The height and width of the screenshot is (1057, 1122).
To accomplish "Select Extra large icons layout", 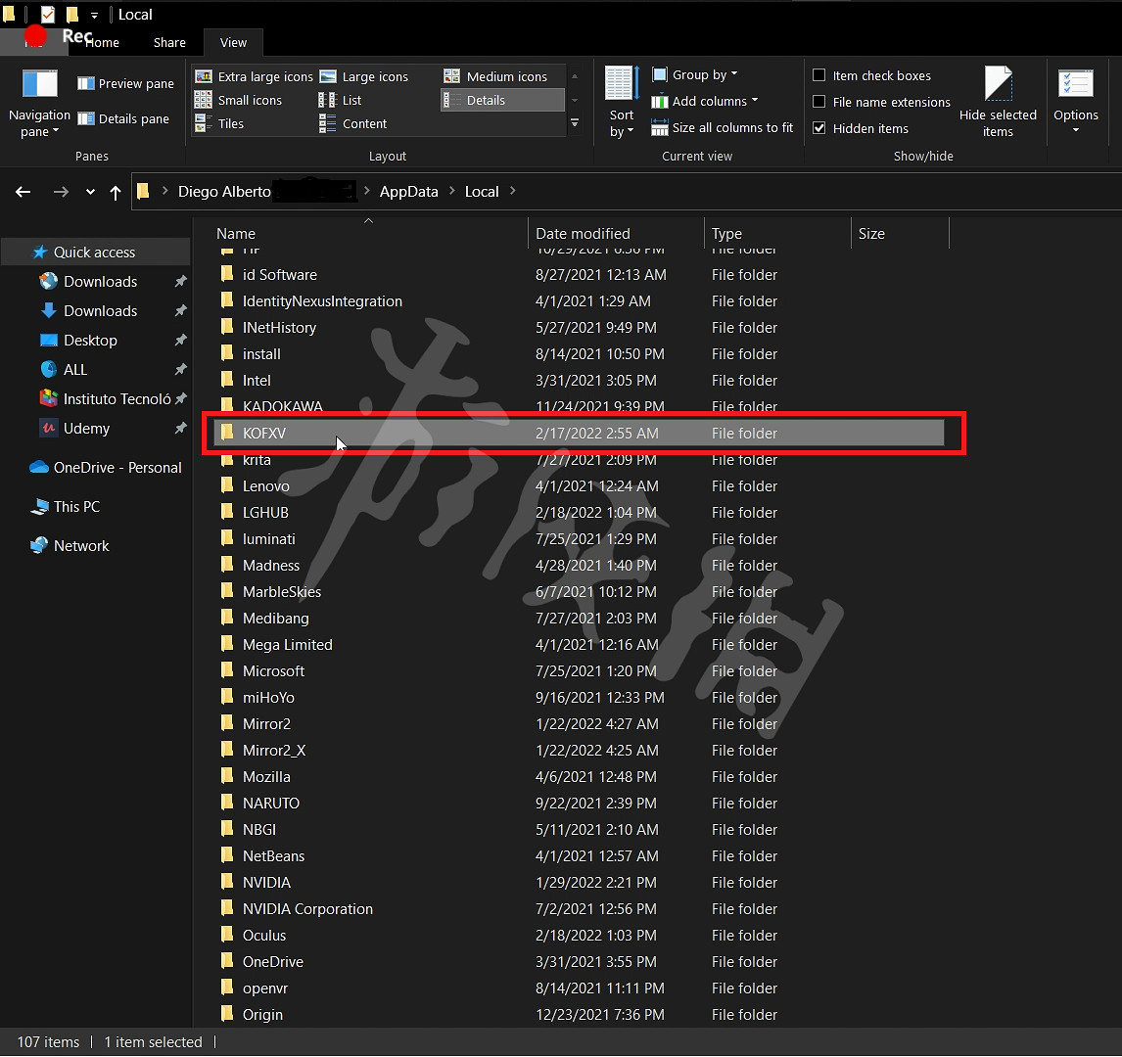I will click(x=254, y=76).
